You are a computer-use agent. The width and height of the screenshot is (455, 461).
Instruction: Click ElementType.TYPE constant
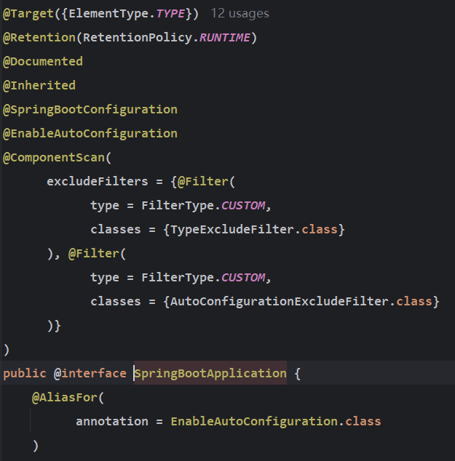pyautogui.click(x=127, y=14)
